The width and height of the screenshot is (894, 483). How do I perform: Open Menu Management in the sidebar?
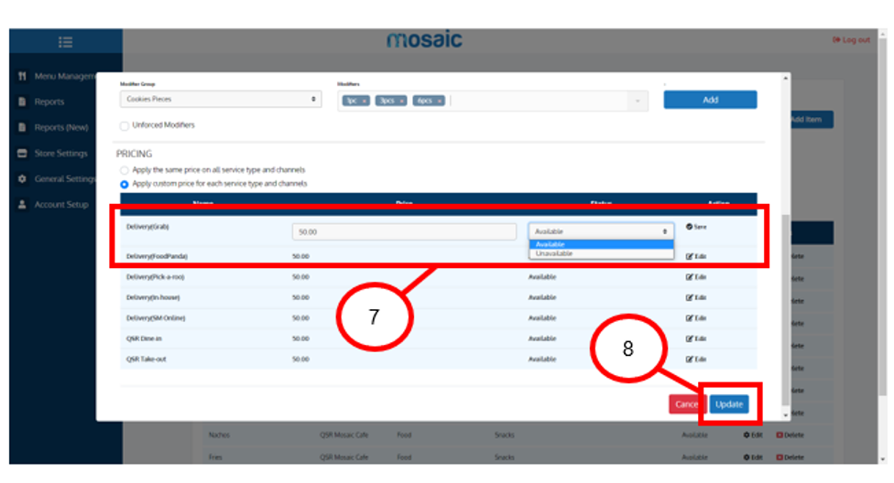tap(64, 76)
